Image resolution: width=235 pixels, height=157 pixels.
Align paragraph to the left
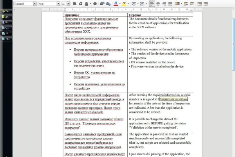pos(152,4)
